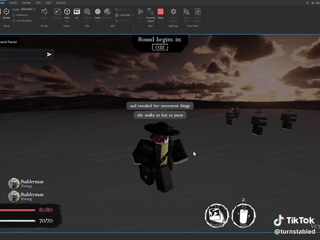Click the round countdown timer 0:12
This screenshot has height=240, width=320.
coord(160,47)
